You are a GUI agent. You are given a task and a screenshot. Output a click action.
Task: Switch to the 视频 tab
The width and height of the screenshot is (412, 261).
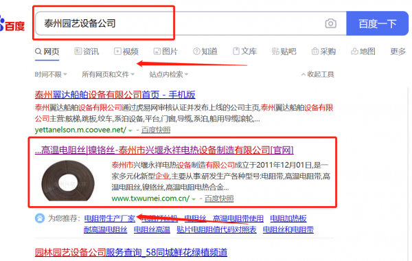click(x=126, y=52)
